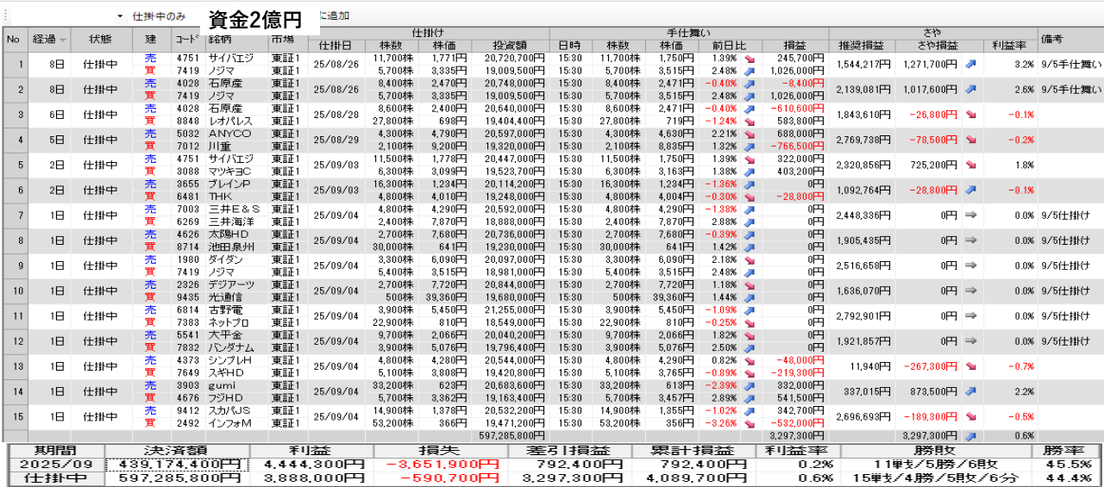
Task: Click the に追加 button in the toolbar
Action: point(334,16)
